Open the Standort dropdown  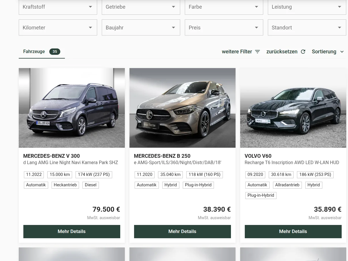click(x=307, y=27)
